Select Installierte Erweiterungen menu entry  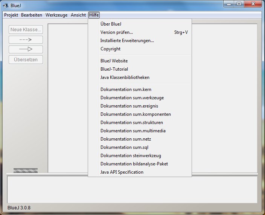pos(127,41)
